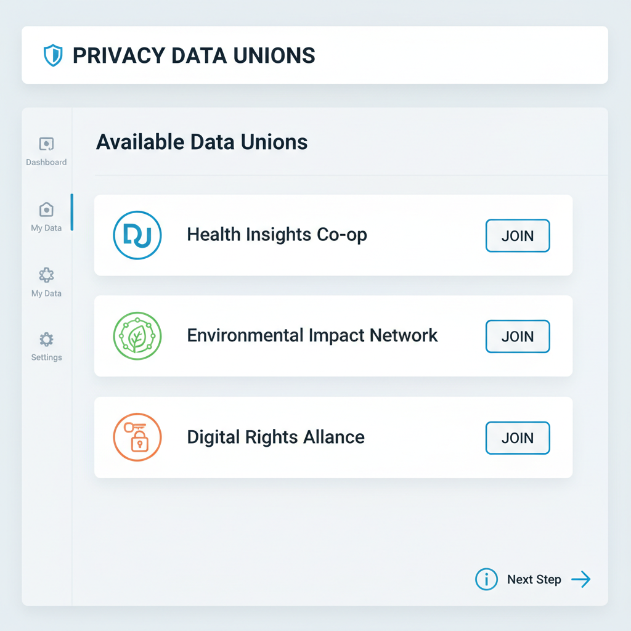
Task: Join the Environmental Impact Network
Action: coord(517,336)
